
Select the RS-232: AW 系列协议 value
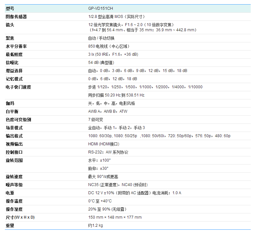[x=108, y=152]
